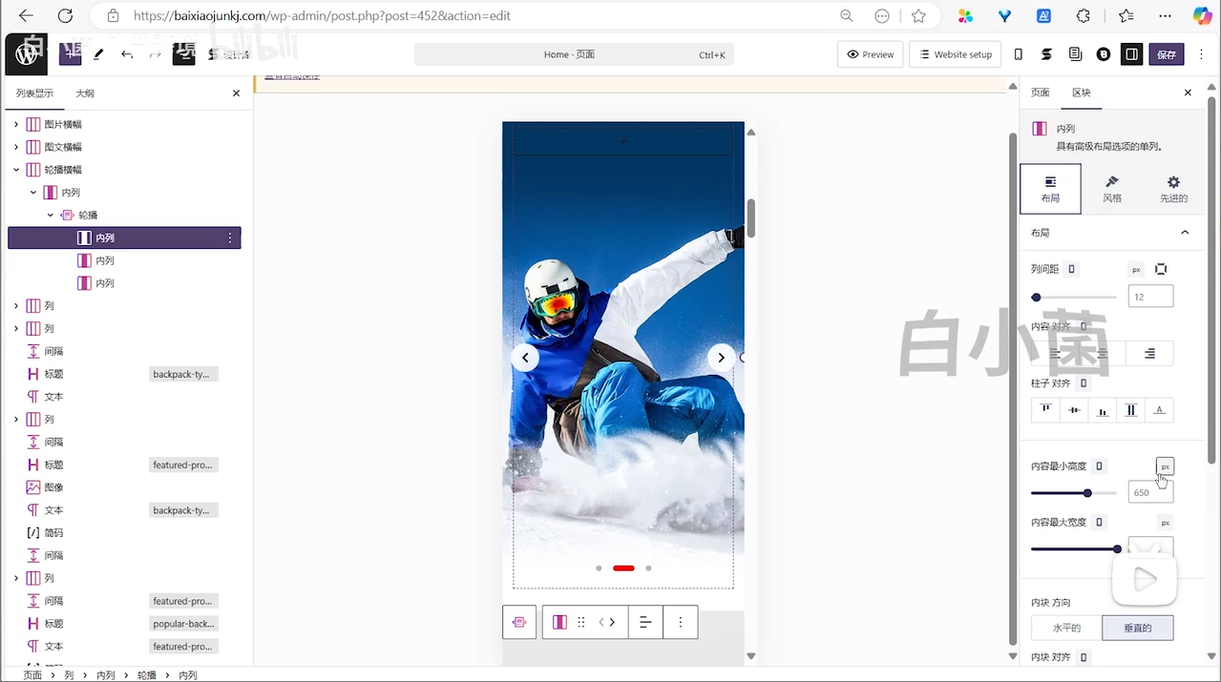1221x682 pixels.
Task: Toggle the settings sidebar panel icon
Action: (1132, 54)
